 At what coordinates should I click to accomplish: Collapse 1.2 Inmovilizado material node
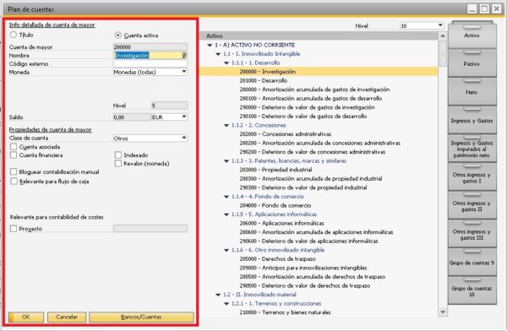click(218, 295)
